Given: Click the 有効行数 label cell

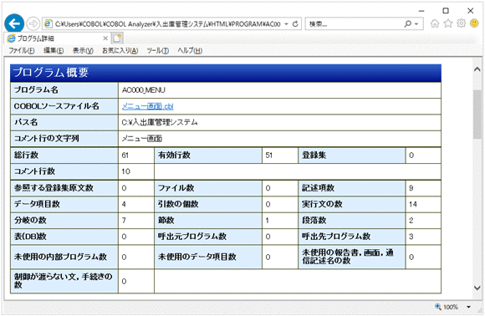Looking at the screenshot, I should [x=208, y=155].
